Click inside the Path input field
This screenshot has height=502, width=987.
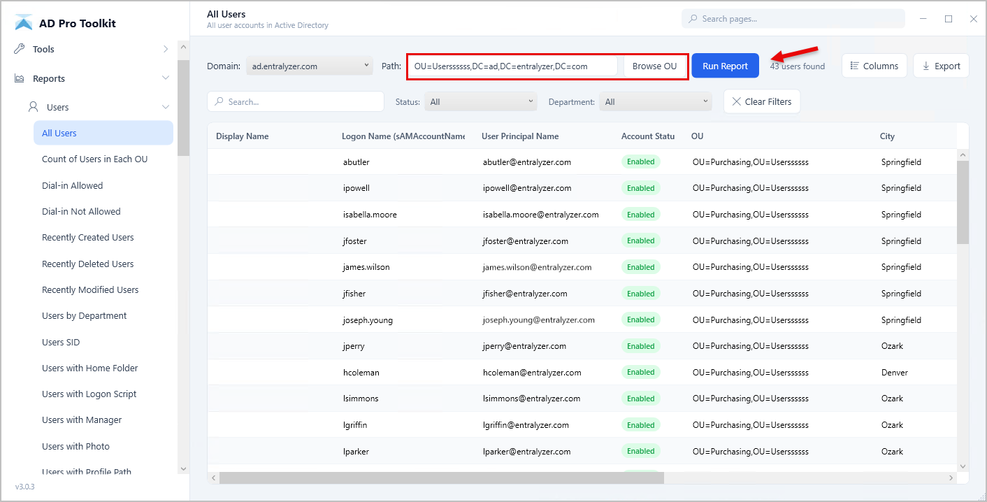(510, 66)
